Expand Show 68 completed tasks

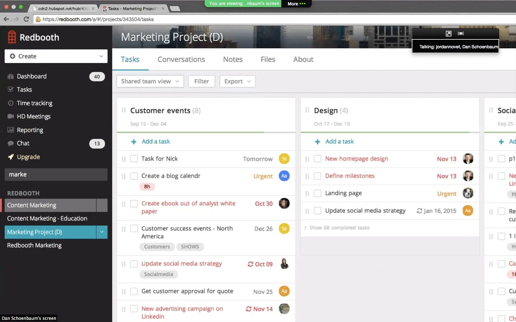[x=337, y=228]
